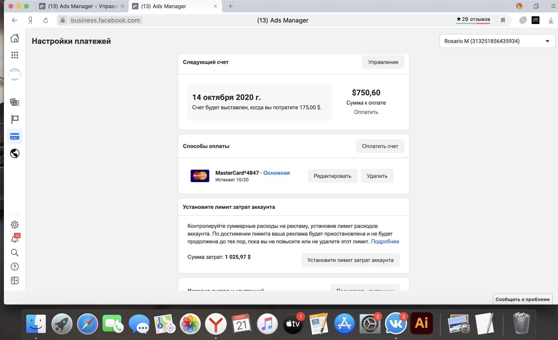This screenshot has height=340, width=558.
Task: Click the lock icon in address bar
Action: 63,20
